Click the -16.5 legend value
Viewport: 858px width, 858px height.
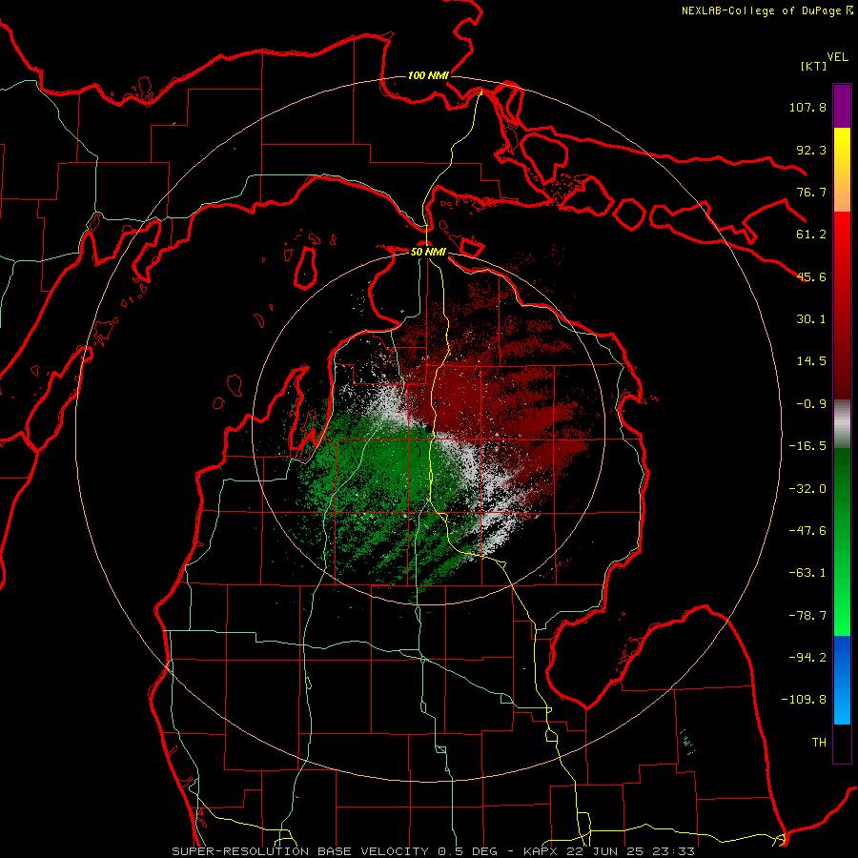(x=807, y=446)
